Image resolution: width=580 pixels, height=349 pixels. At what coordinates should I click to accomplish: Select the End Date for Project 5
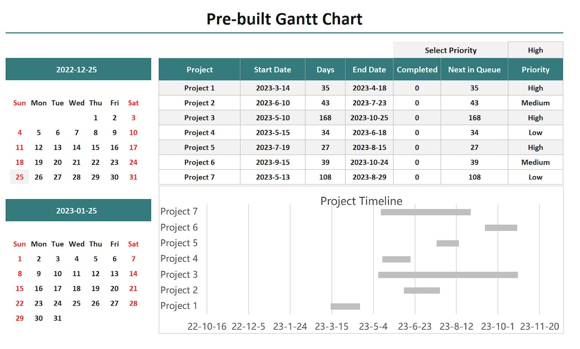point(369,147)
